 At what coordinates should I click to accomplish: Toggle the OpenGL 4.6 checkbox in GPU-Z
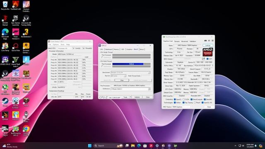(x=202, y=103)
